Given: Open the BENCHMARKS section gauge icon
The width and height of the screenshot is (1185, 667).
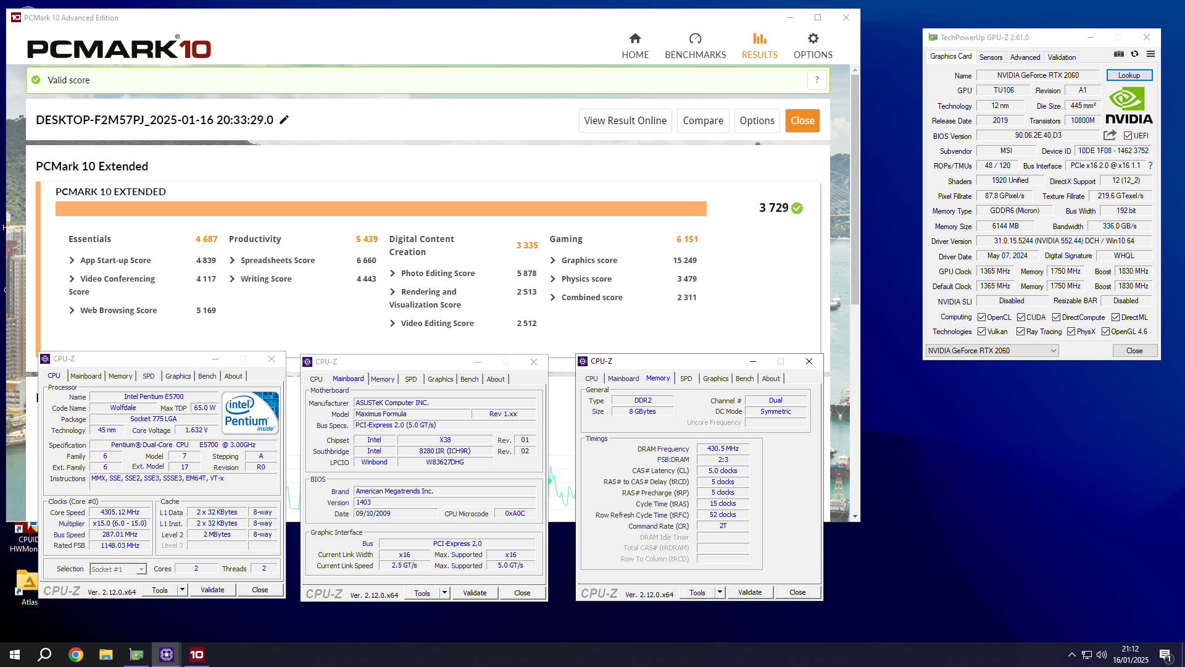Looking at the screenshot, I should 696,39.
